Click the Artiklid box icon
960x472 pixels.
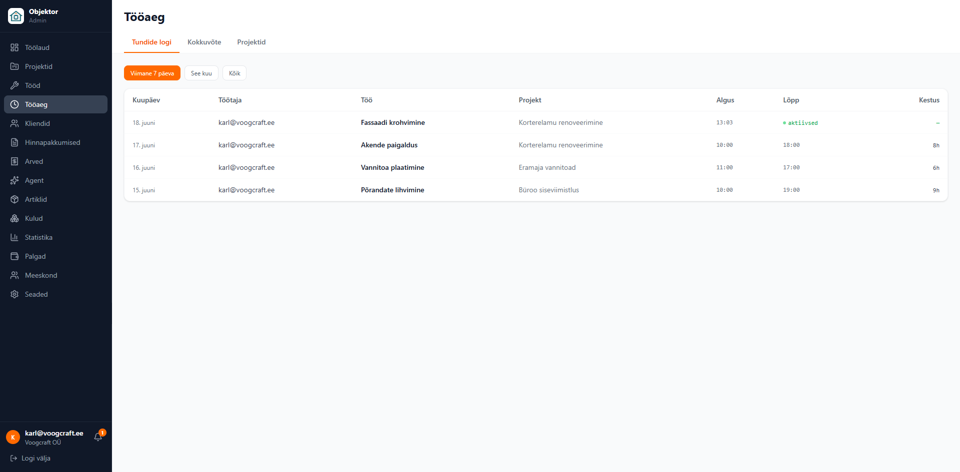coord(14,199)
